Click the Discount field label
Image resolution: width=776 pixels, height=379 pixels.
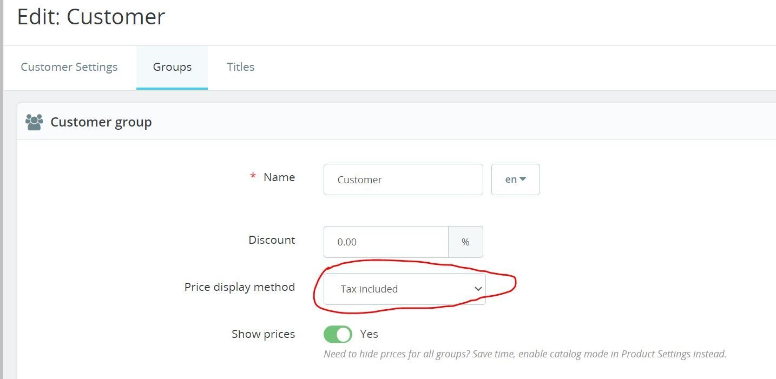click(272, 240)
